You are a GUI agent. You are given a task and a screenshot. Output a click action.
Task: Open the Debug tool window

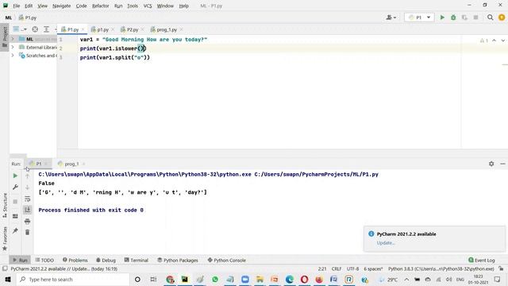tap(106, 260)
